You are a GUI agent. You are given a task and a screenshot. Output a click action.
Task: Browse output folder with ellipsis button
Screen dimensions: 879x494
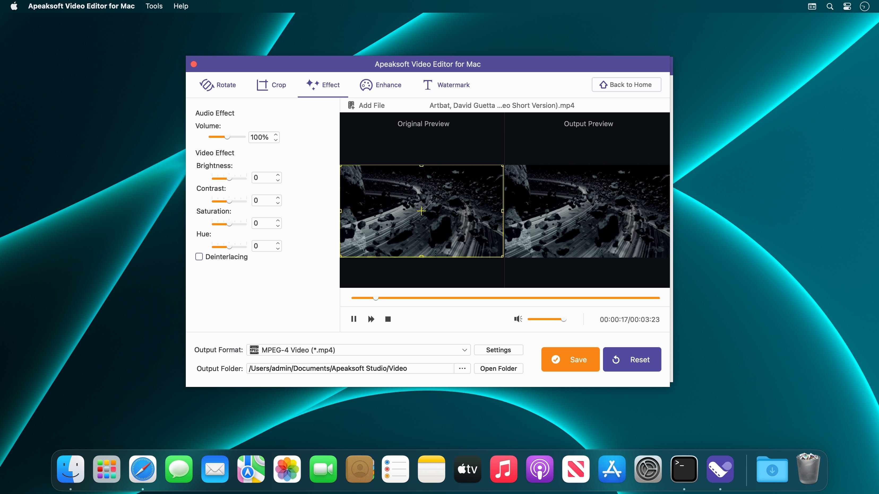[462, 368]
